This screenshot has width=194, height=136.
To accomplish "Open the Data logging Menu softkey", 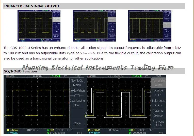I will coord(77,103).
